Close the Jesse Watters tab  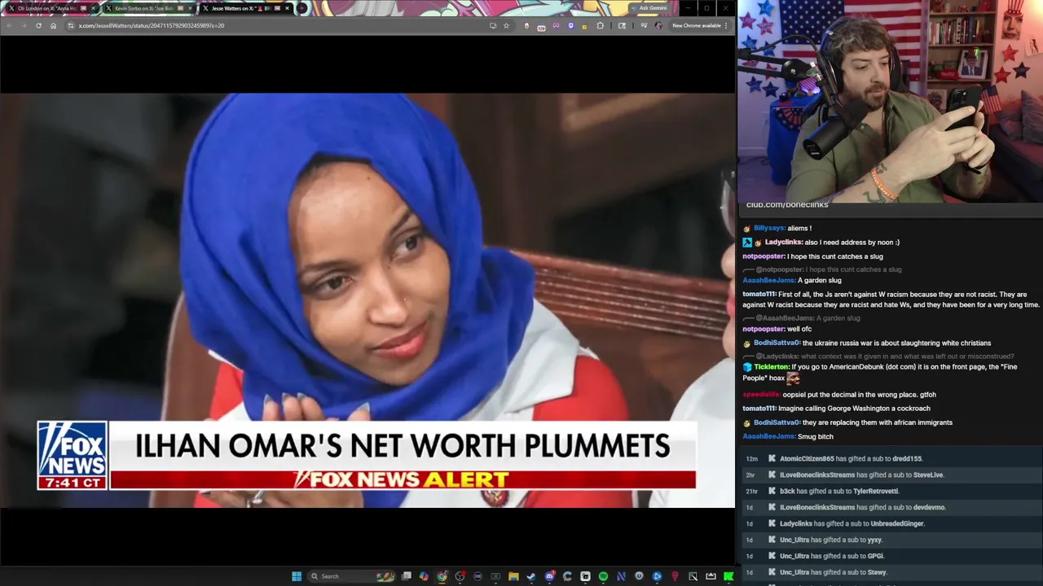click(287, 8)
